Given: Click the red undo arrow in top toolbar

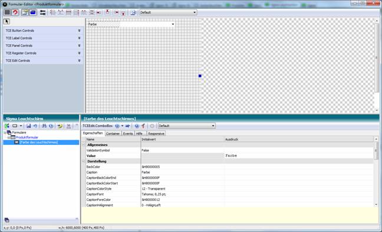Looking at the screenshot, I should point(15,12).
